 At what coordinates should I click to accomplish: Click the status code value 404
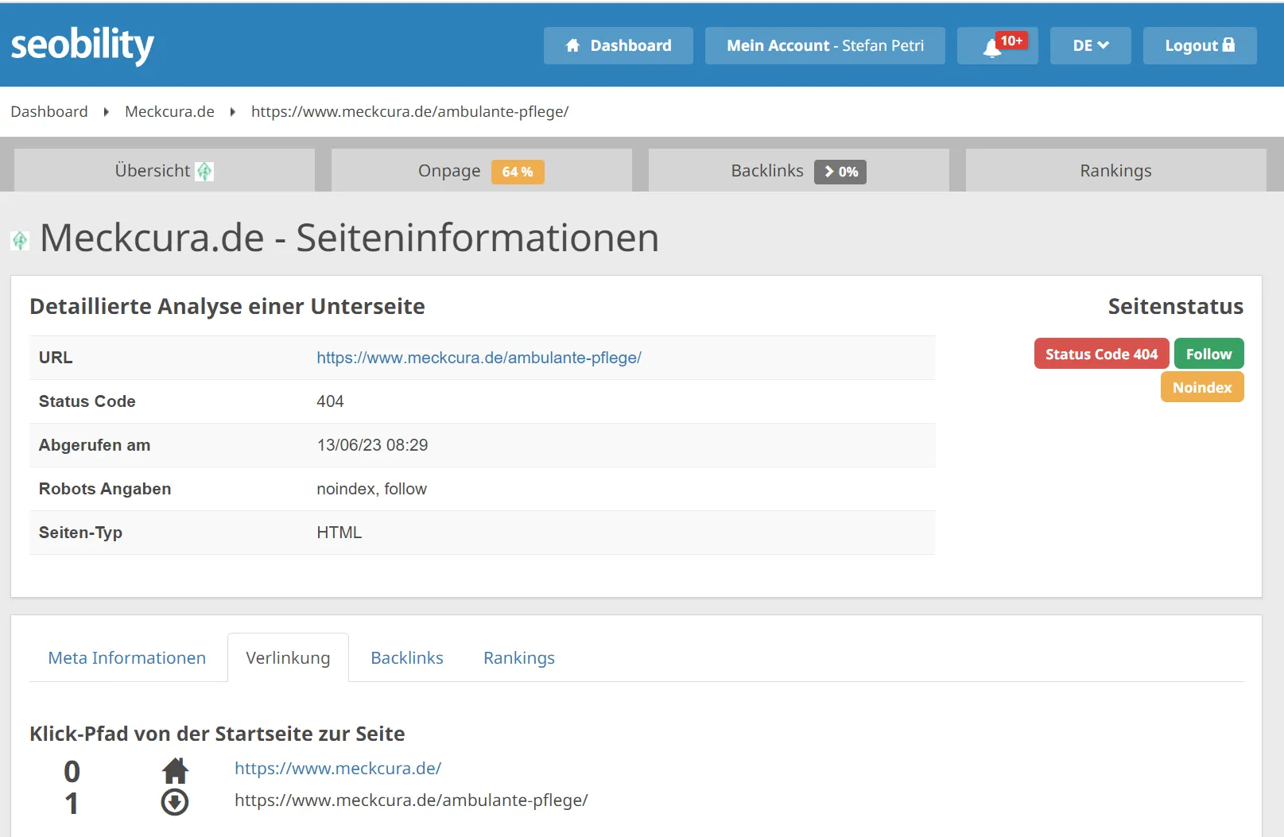point(330,401)
